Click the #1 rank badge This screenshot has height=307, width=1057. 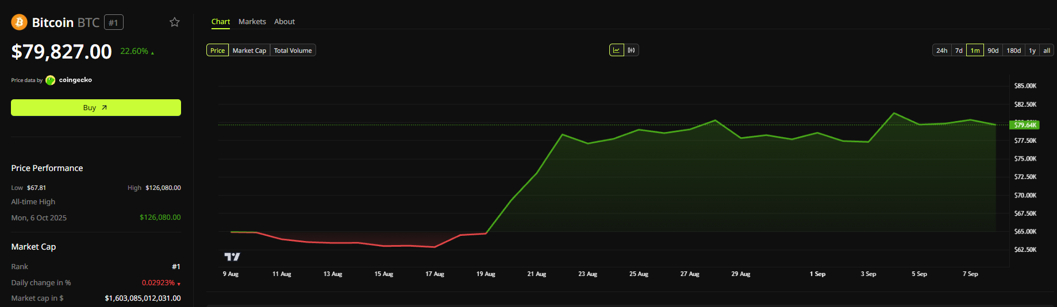coord(113,22)
